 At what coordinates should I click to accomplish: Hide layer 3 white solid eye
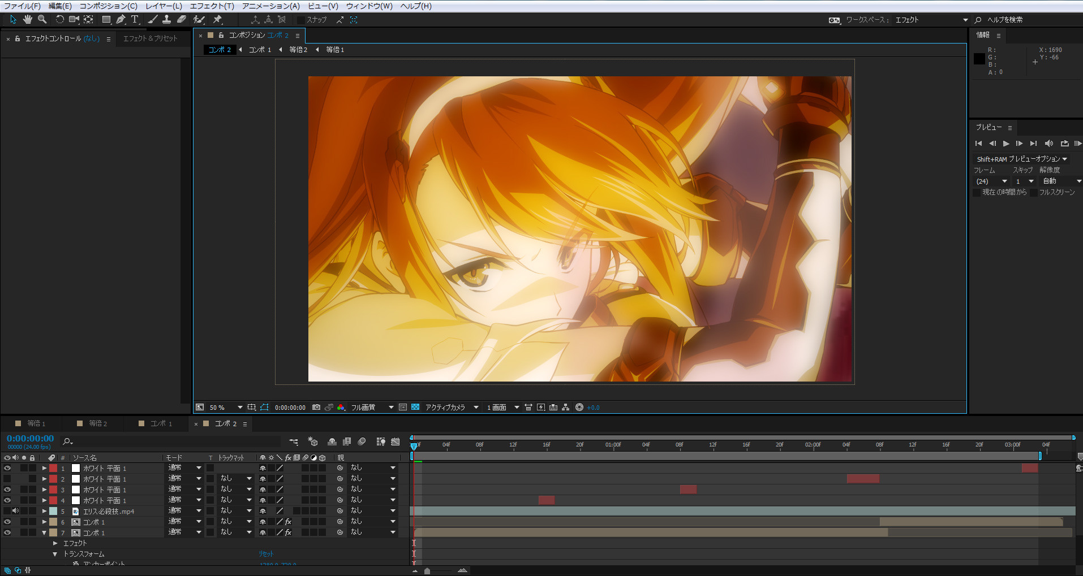7,490
